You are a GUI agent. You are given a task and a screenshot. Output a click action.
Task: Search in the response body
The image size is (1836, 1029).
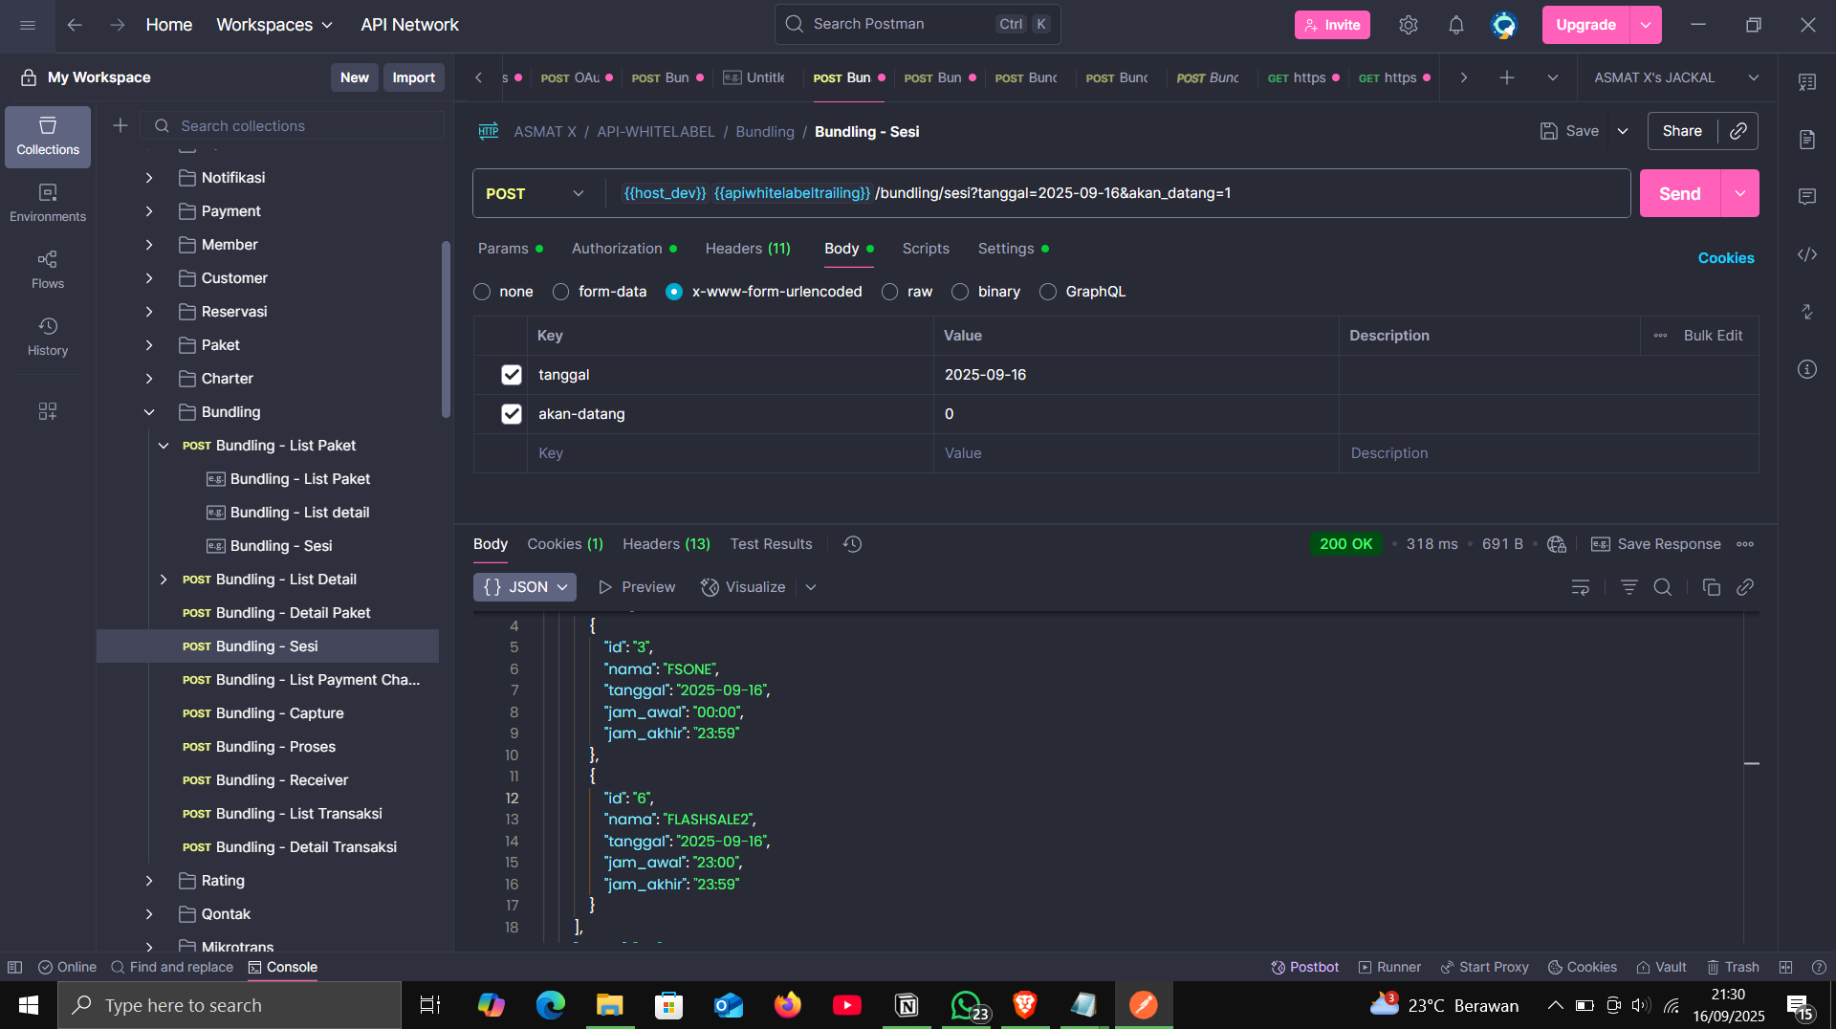pos(1663,587)
